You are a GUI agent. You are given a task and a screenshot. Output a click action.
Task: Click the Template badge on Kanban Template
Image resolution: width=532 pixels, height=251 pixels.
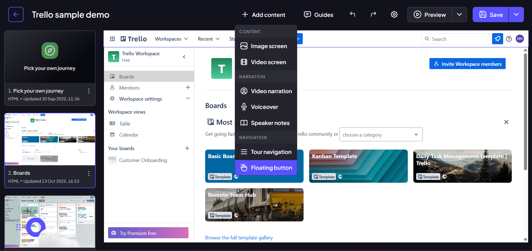tap(324, 177)
